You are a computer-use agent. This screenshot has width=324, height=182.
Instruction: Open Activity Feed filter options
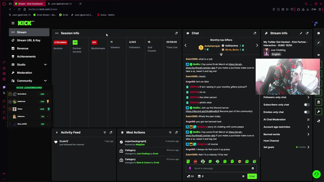coord(105,132)
